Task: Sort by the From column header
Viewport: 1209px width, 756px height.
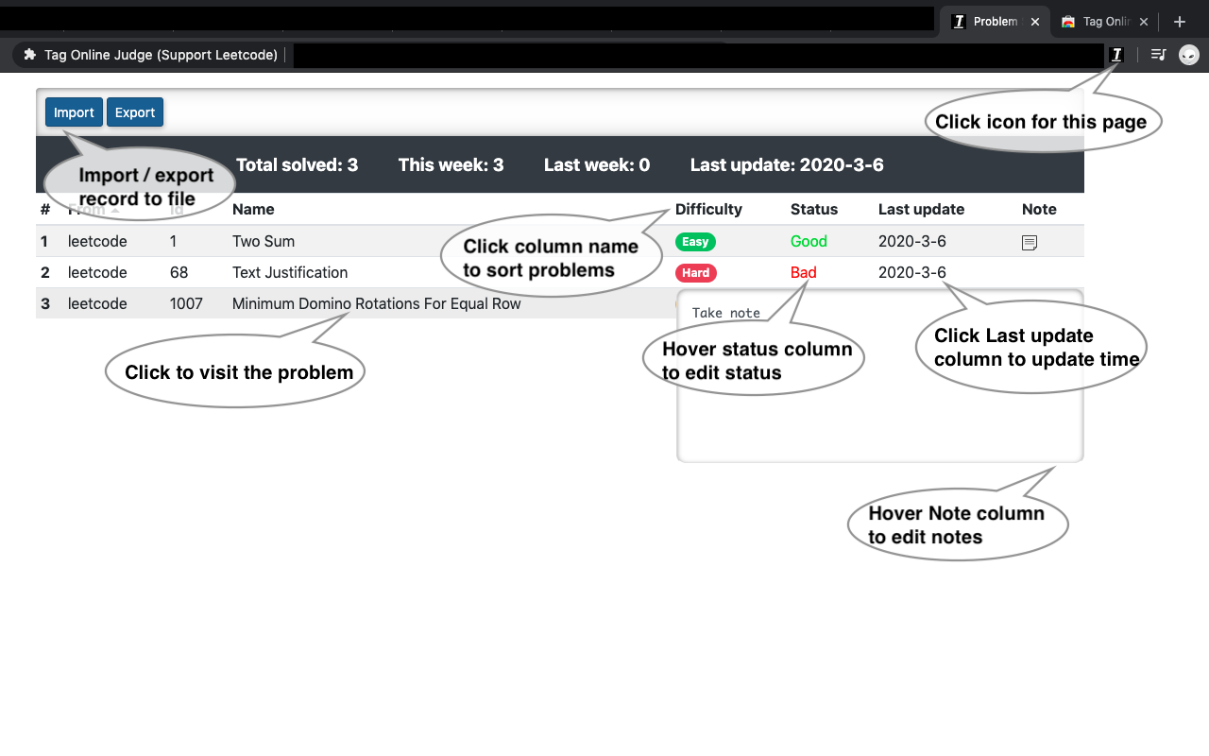Action: point(85,209)
